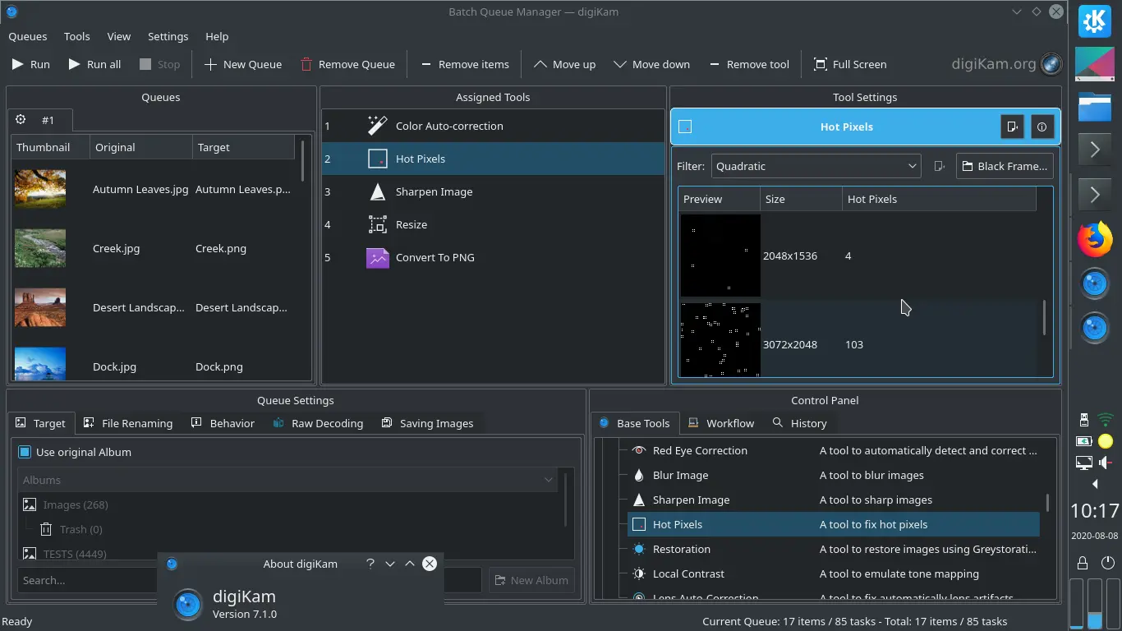
Task: Click the Black Frame button
Action: 1004,166
